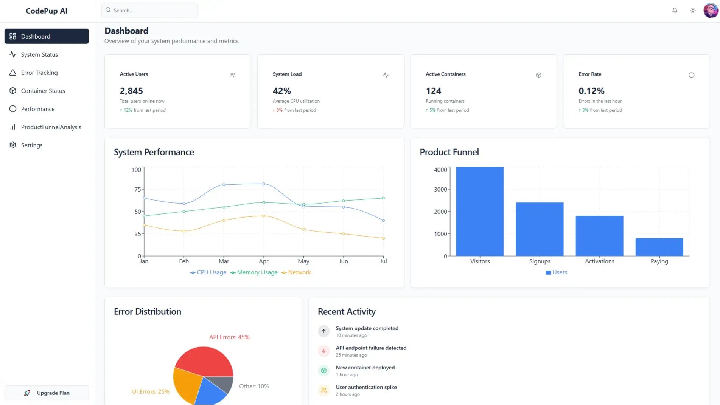This screenshot has width=720, height=405.
Task: Navigate to Performance in the sidebar
Action: pyautogui.click(x=37, y=109)
